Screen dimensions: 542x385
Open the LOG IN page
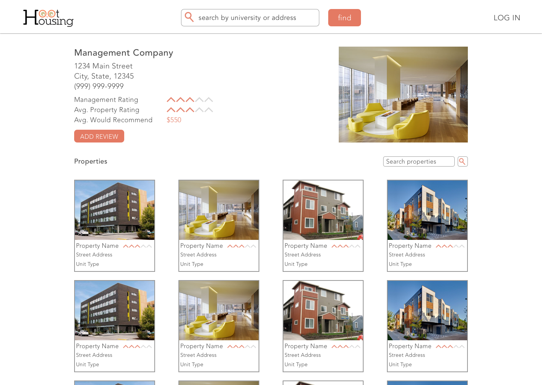pyautogui.click(x=507, y=17)
